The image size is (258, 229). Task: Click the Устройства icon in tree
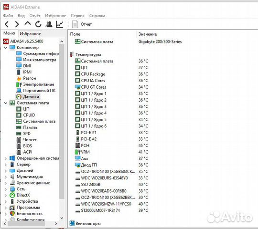point(12,201)
